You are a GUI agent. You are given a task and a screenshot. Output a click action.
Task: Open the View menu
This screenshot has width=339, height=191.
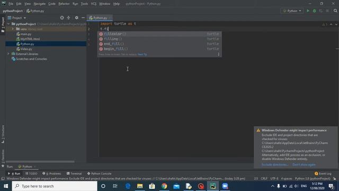click(28, 4)
